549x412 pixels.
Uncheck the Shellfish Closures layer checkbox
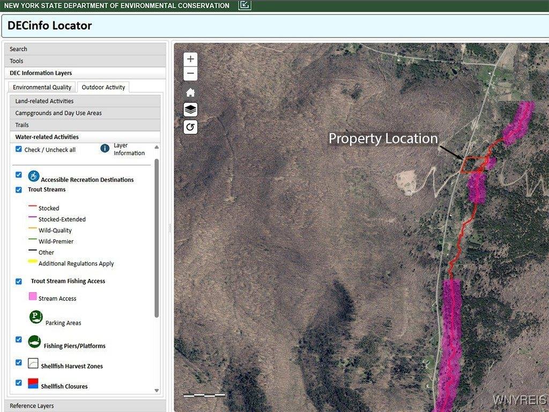19,382
